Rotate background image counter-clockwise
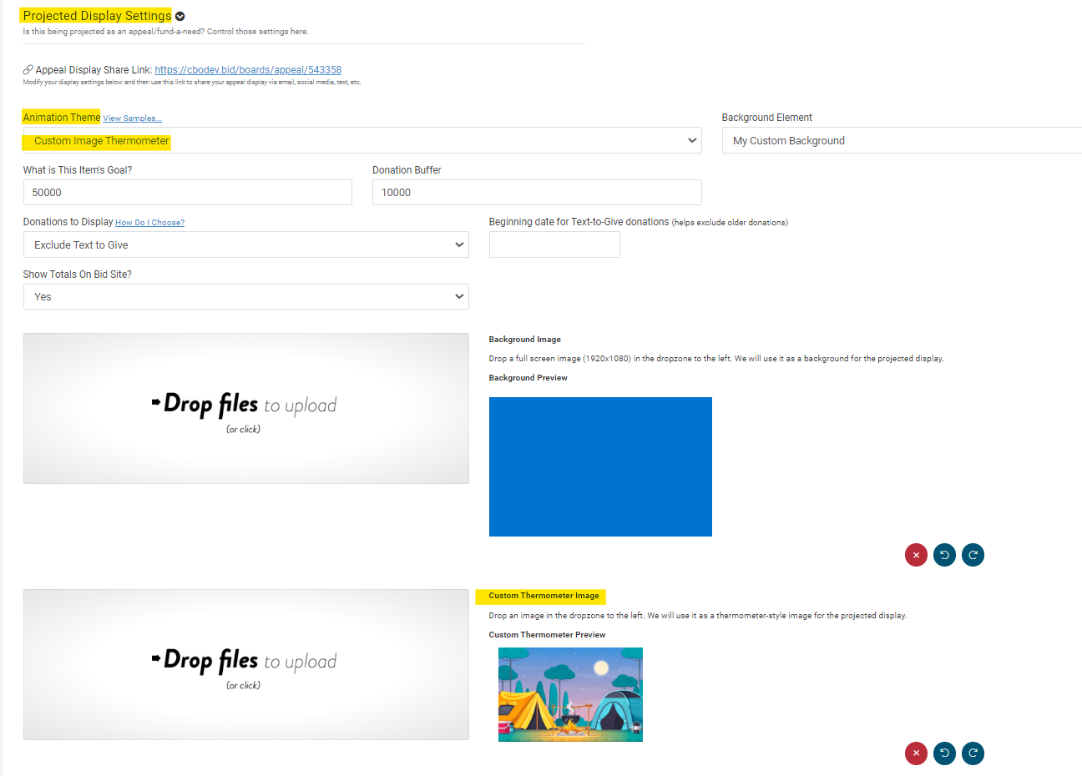1082x776 pixels. coord(944,555)
